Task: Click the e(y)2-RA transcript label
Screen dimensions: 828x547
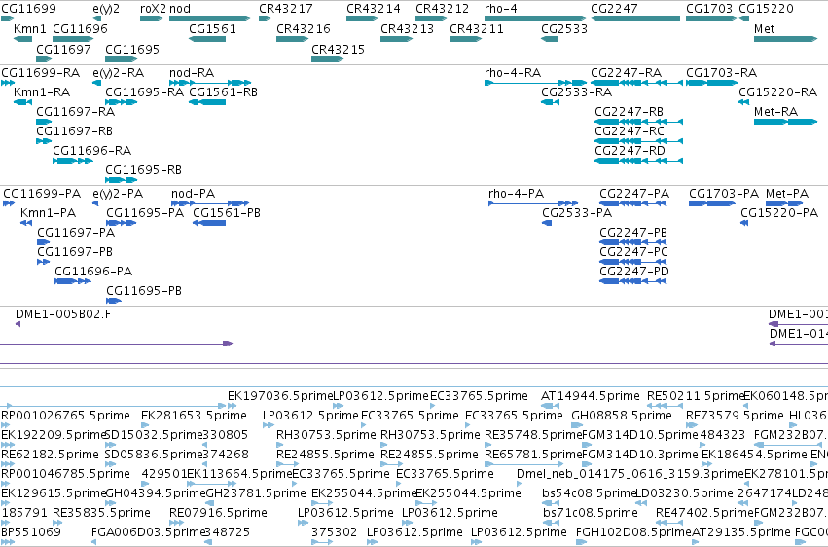Action: (x=119, y=72)
